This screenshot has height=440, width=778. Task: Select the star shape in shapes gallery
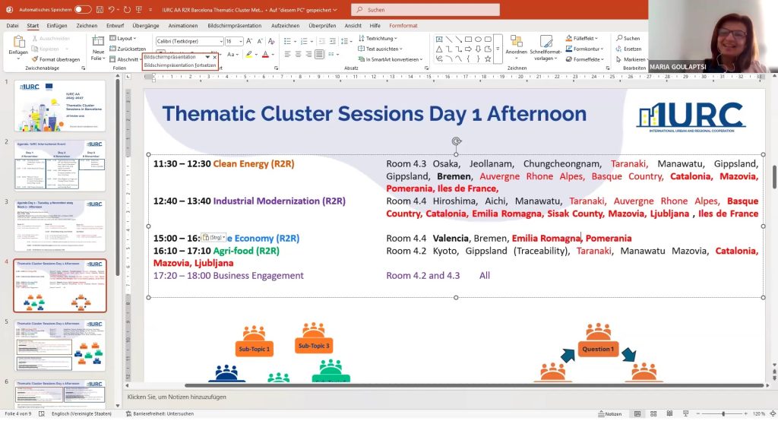(488, 59)
